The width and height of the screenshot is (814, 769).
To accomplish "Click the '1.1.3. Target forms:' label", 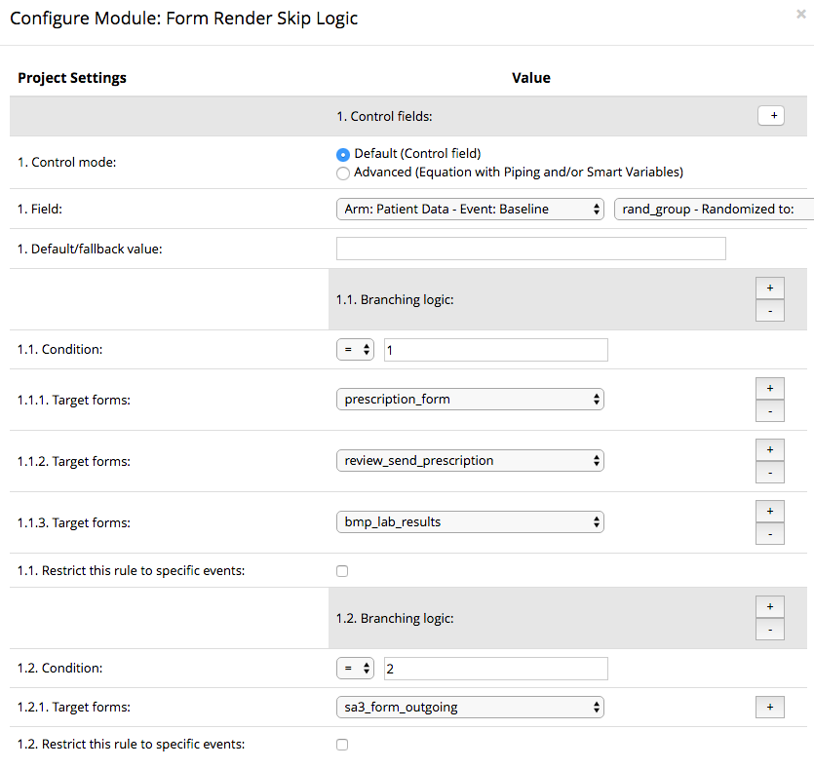I will pos(74,522).
